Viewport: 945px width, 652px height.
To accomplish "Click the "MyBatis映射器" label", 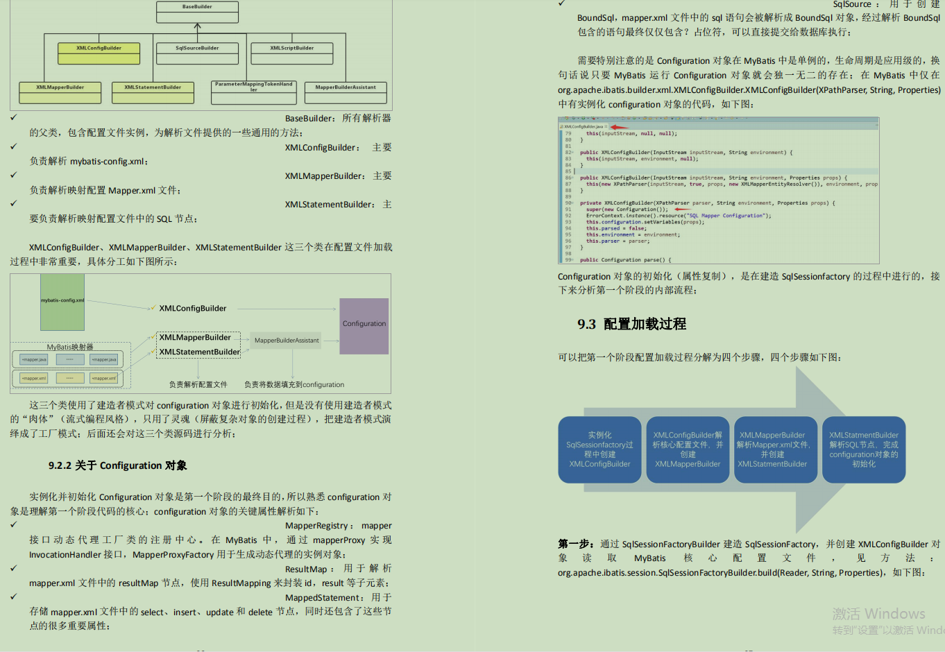I will coord(70,347).
